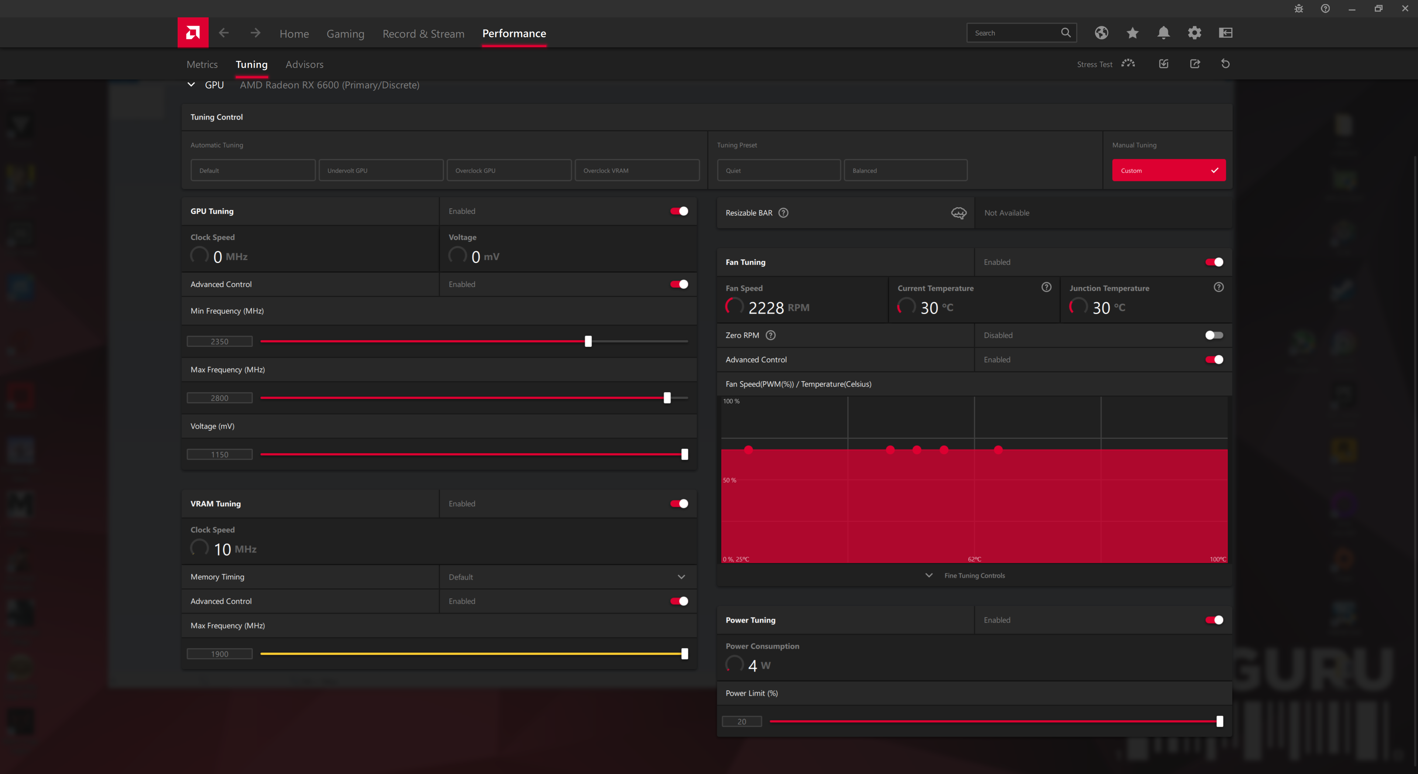Choose the Quiet tuning preset
The width and height of the screenshot is (1418, 774).
tap(778, 171)
